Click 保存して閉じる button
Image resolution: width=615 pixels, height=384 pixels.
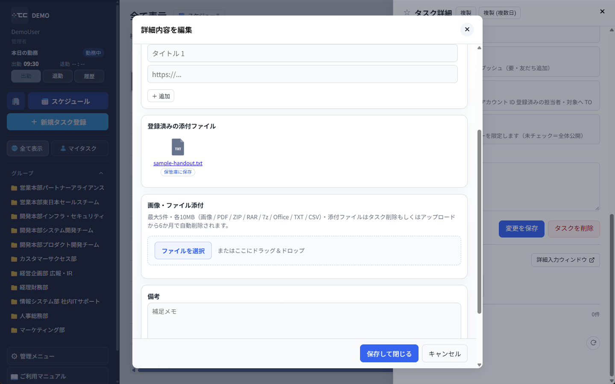[389, 354]
